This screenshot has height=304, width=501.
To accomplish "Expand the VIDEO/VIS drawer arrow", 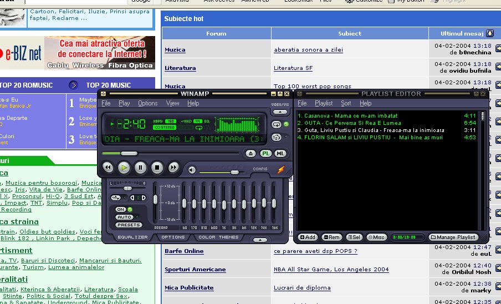I will [280, 112].
